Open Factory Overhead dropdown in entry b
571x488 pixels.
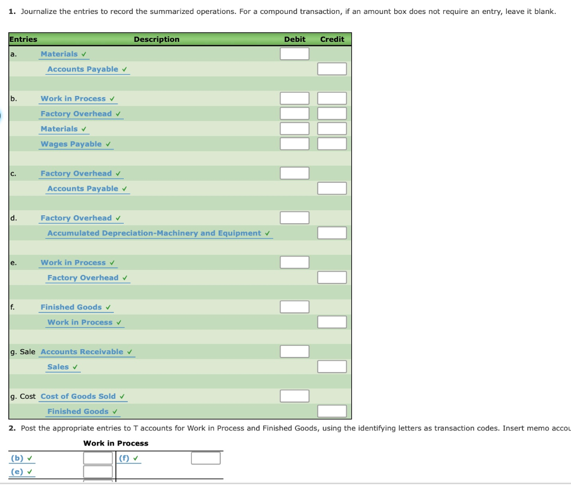click(81, 114)
